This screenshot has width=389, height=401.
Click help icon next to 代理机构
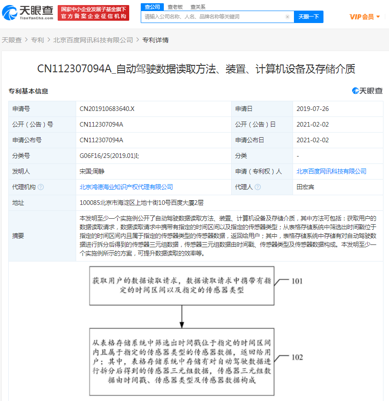pos(41,187)
